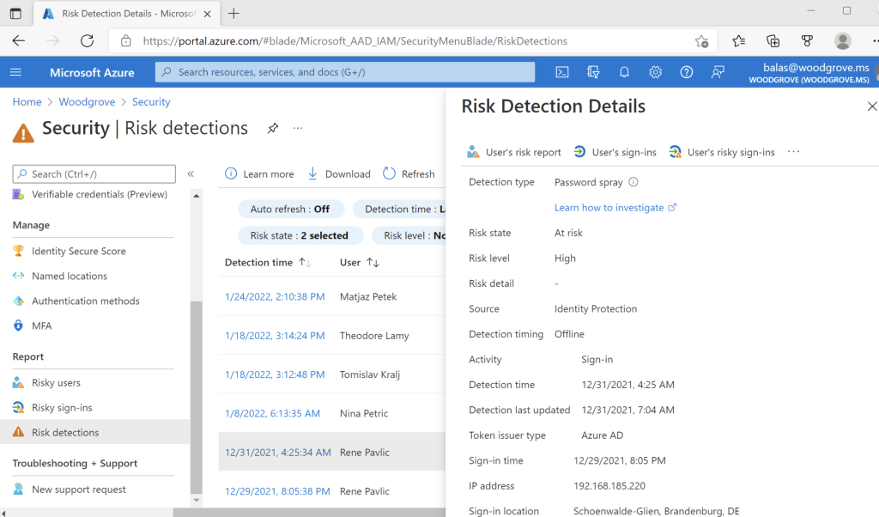Open the Risk level filter dropdown
The height and width of the screenshot is (517, 879).
pos(409,235)
